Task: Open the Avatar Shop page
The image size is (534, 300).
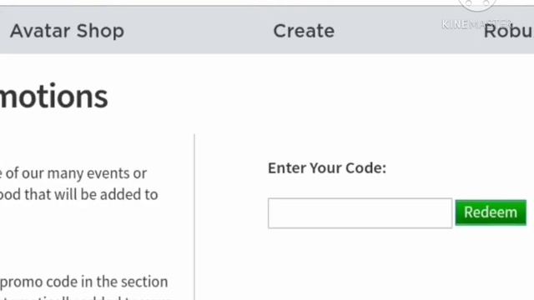Action: 67,31
